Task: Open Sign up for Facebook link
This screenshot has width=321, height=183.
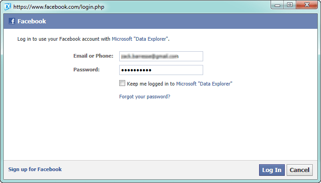Action: coord(35,169)
